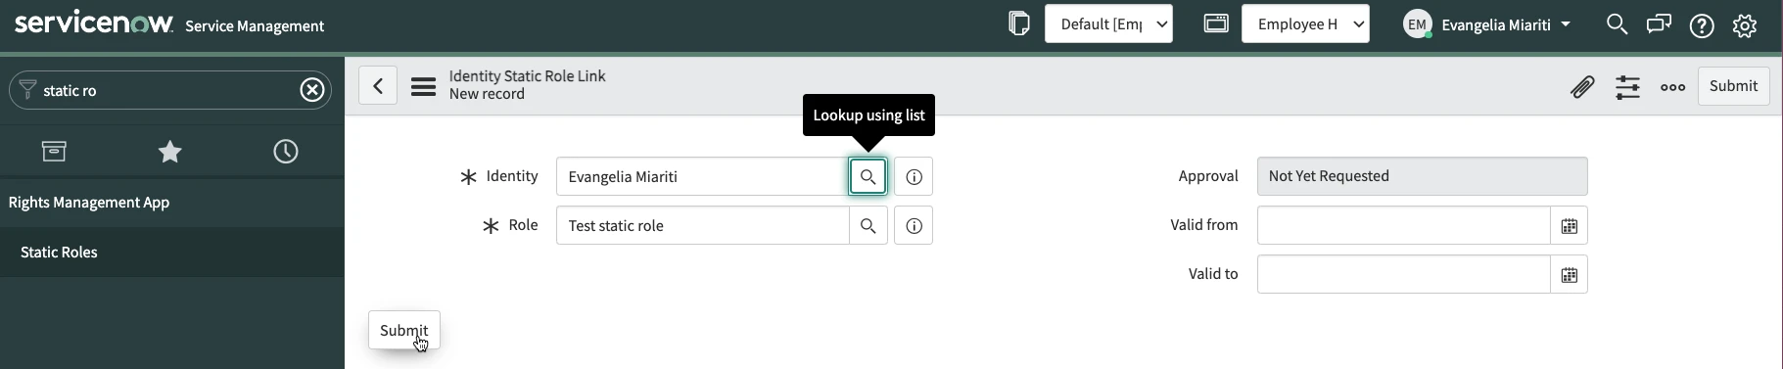1783x369 pixels.
Task: Open the system settings gear
Action: (x=1745, y=25)
